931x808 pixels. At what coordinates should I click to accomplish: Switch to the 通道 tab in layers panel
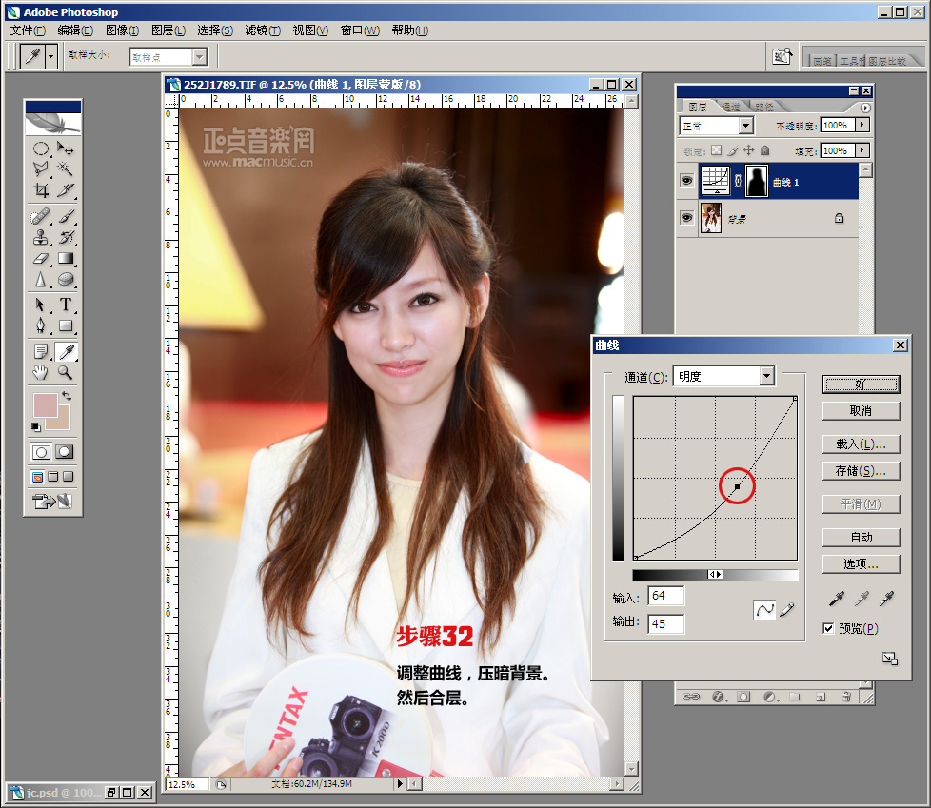(x=731, y=107)
